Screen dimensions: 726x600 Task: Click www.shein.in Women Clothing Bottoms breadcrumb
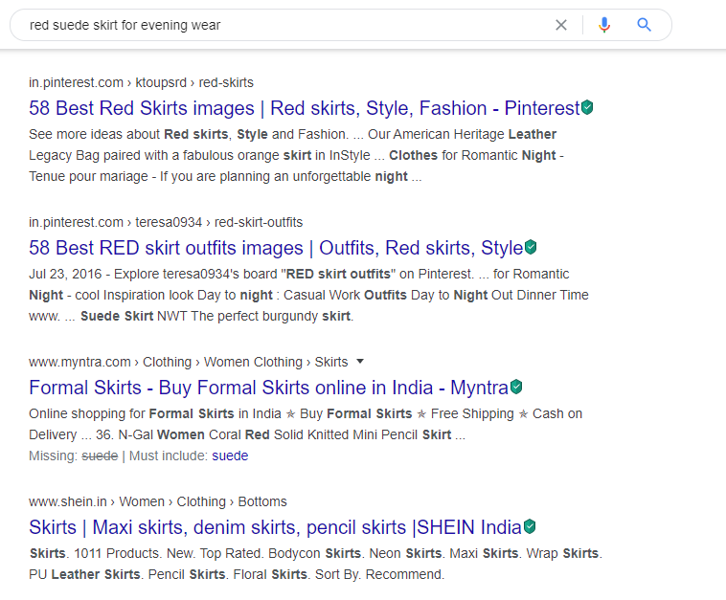point(157,501)
